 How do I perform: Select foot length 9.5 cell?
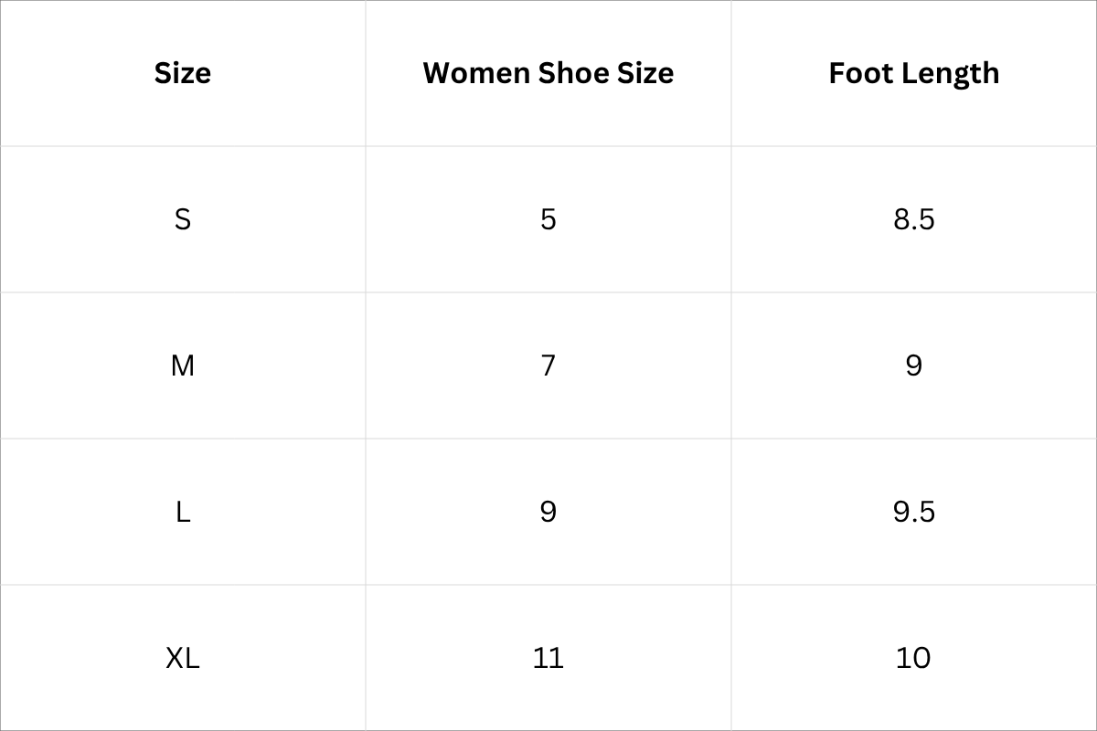coord(914,512)
